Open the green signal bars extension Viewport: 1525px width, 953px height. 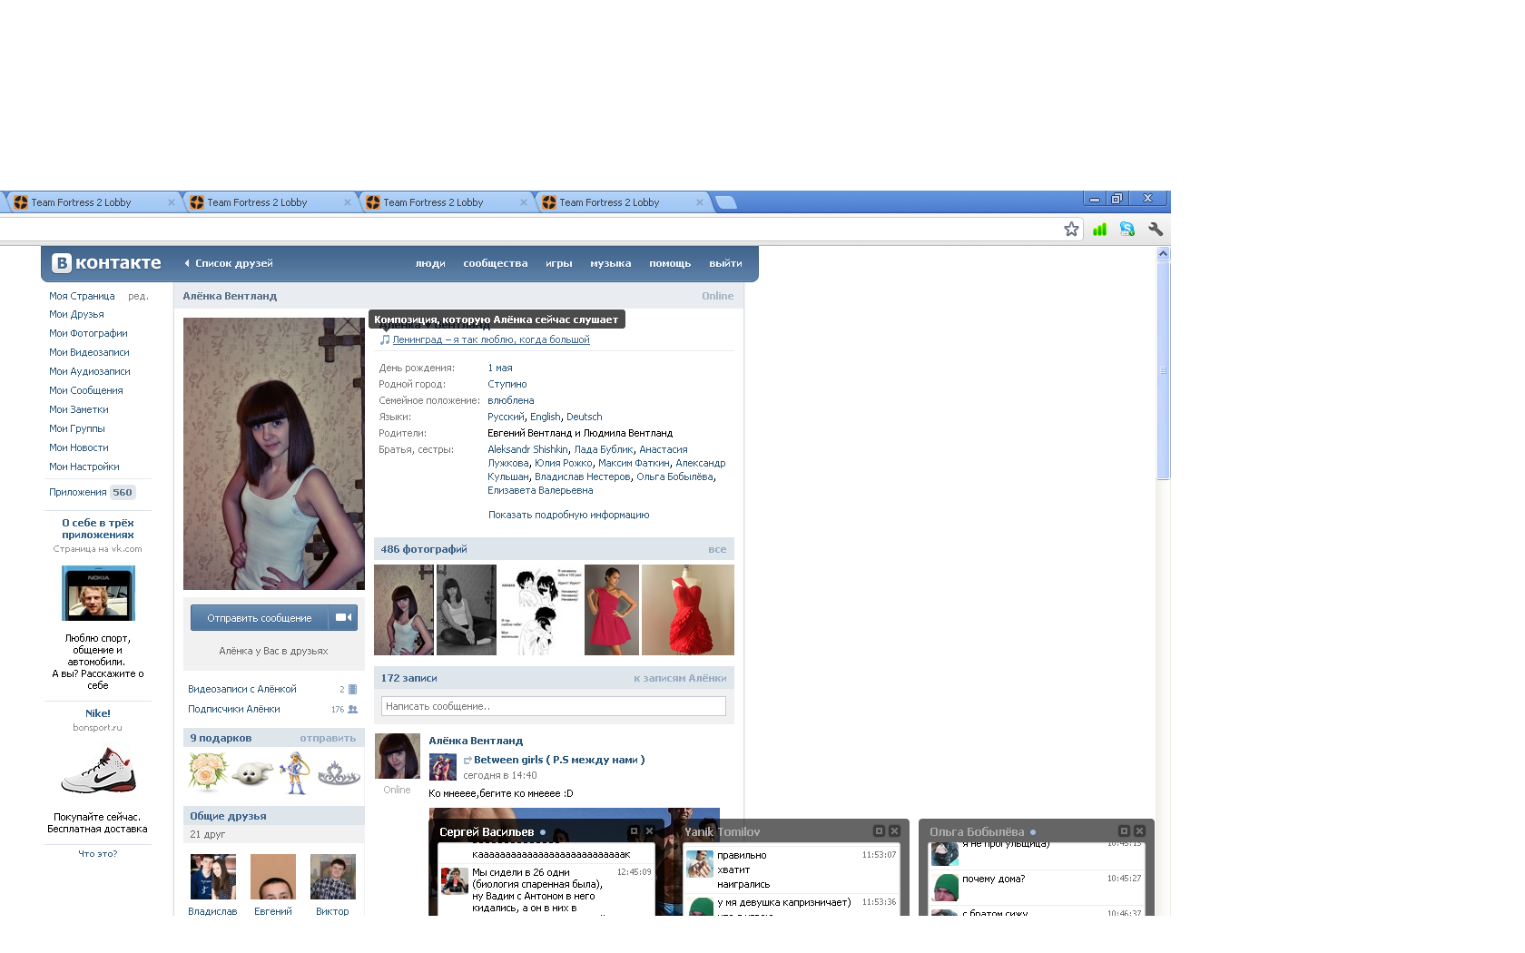coord(1099,229)
